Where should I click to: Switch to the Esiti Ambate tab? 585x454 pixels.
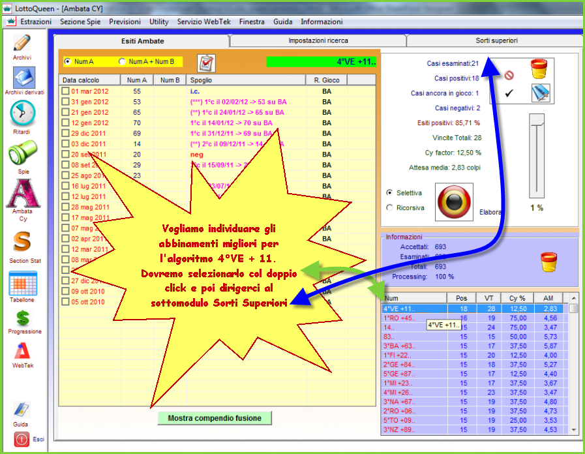tap(143, 41)
